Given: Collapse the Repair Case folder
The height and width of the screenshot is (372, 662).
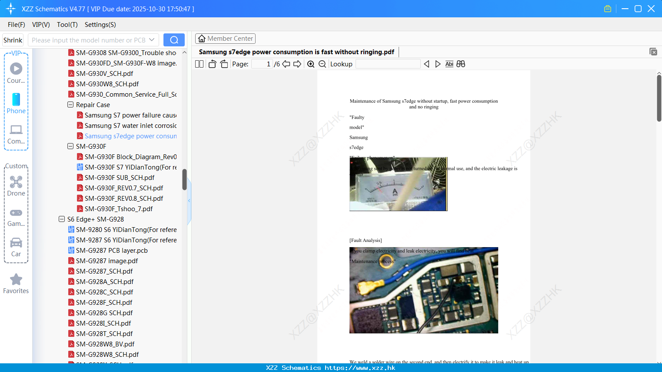Looking at the screenshot, I should 70,105.
